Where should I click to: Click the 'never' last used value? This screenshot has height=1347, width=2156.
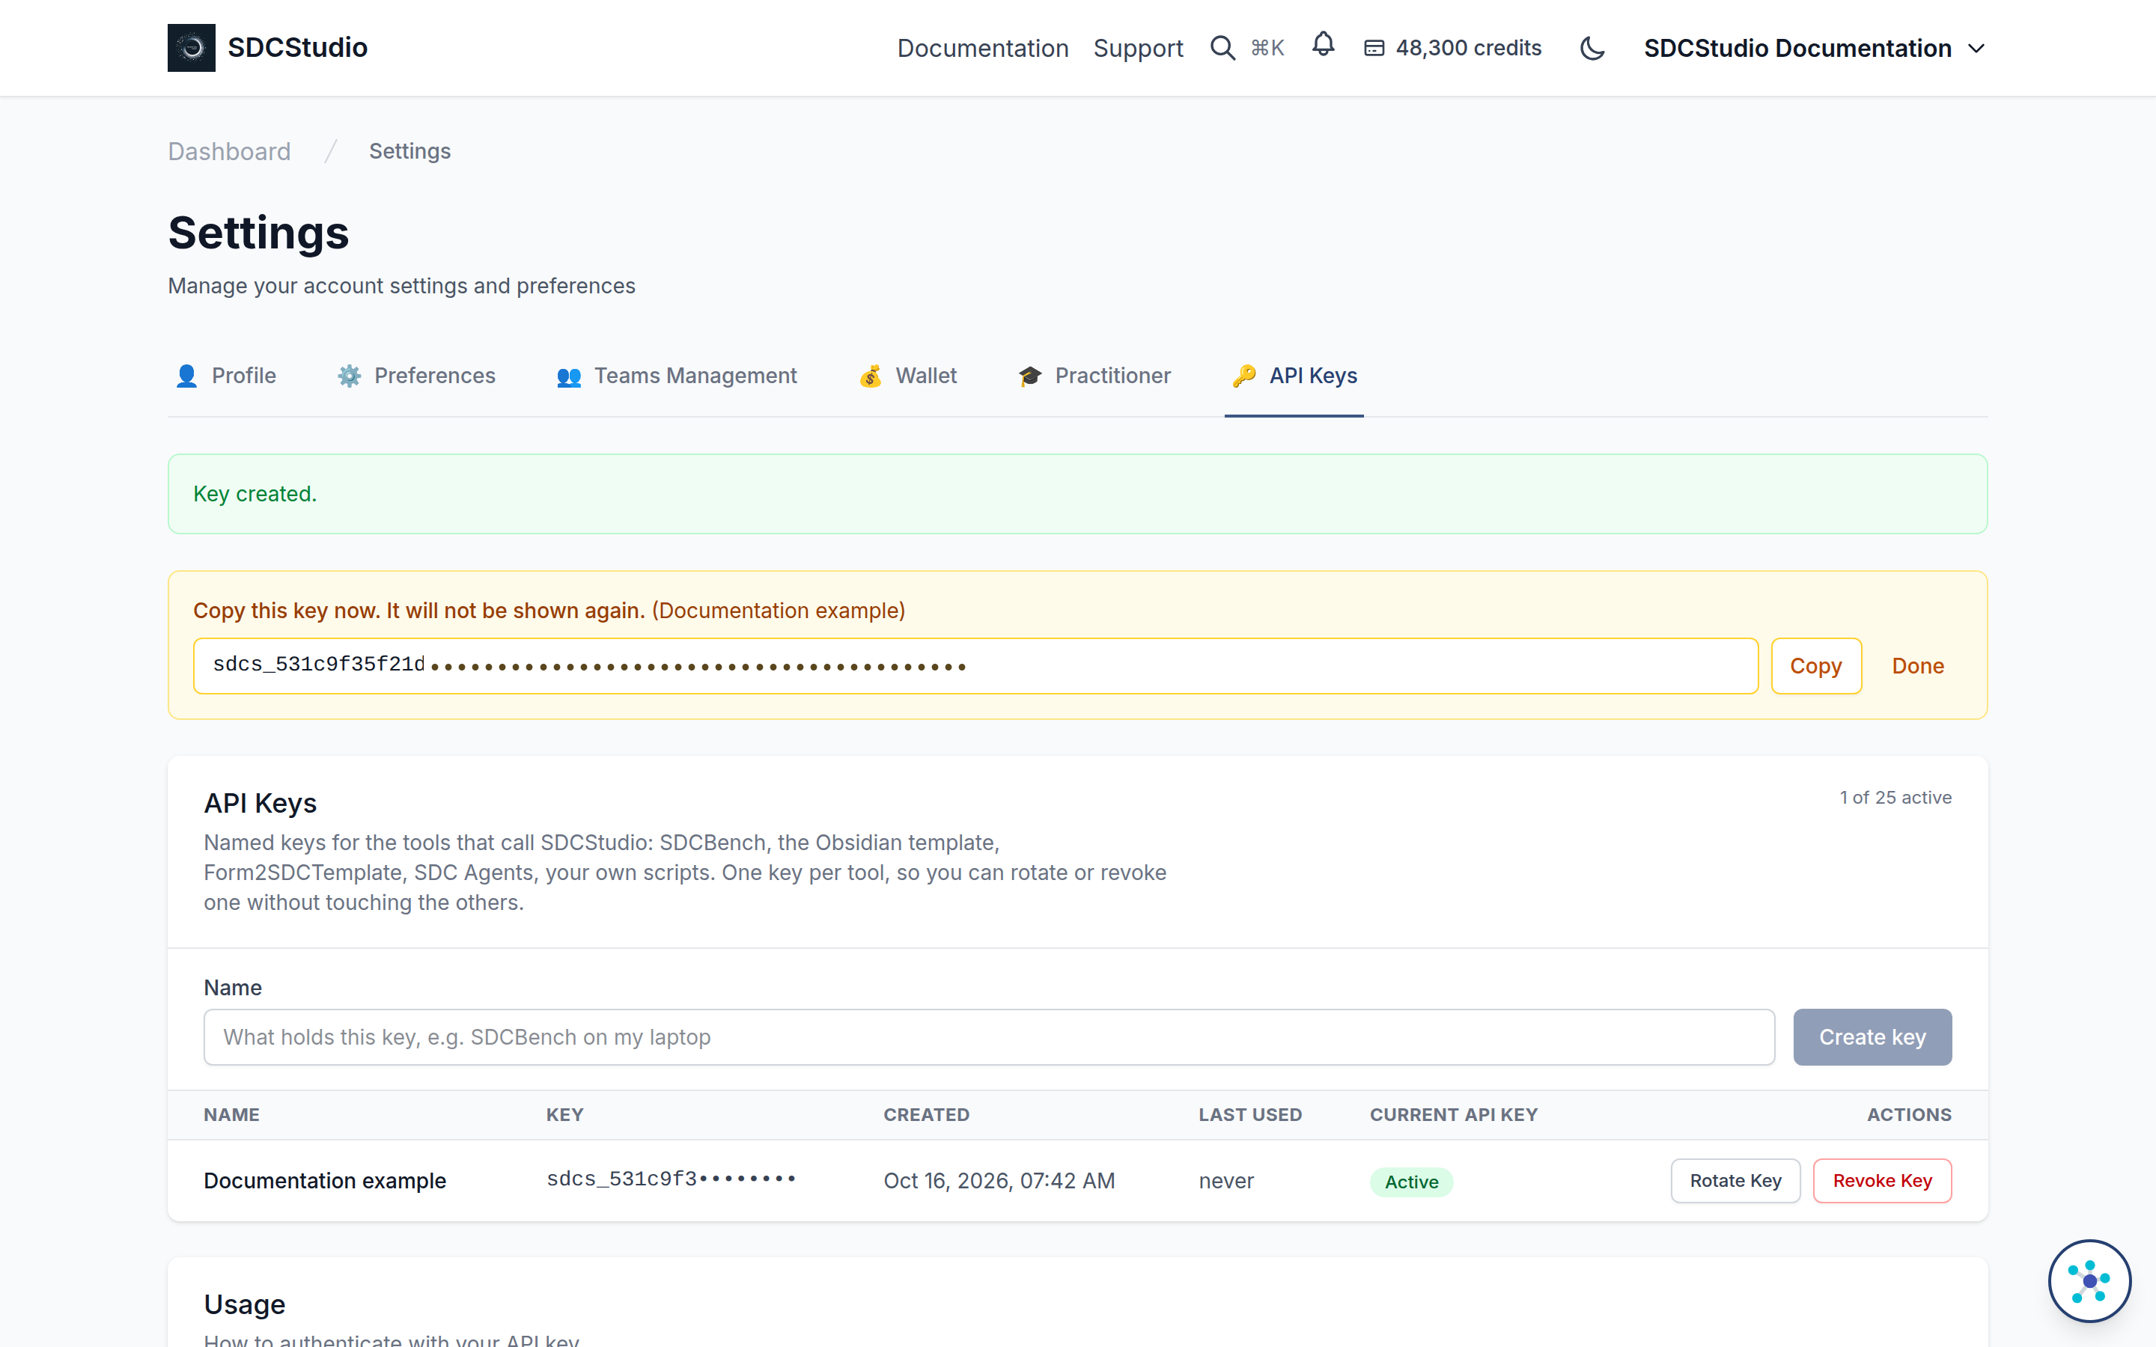pyautogui.click(x=1226, y=1180)
